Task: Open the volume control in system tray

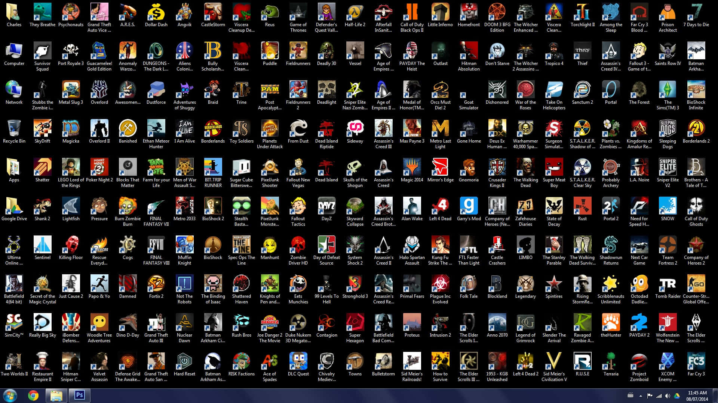Action: point(668,396)
